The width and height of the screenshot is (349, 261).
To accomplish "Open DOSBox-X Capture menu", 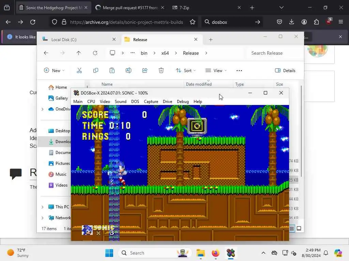I will point(151,101).
